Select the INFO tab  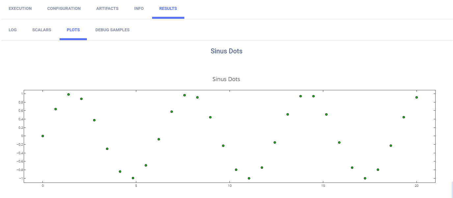point(139,9)
